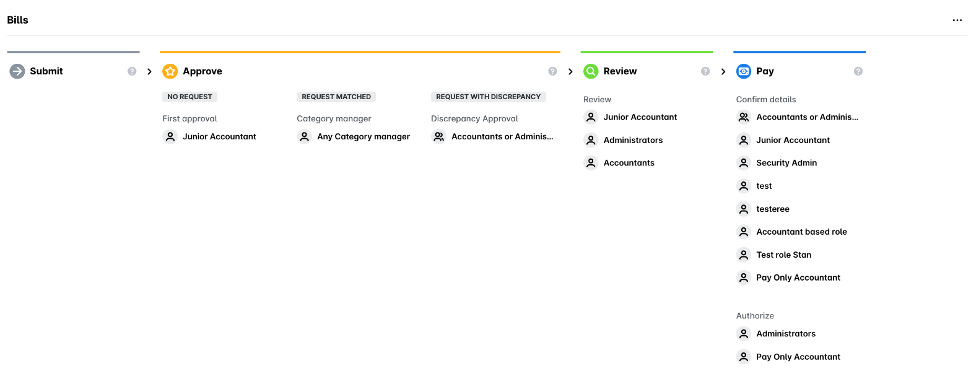
Task: Click the group icon under Confirm details
Action: tap(744, 117)
